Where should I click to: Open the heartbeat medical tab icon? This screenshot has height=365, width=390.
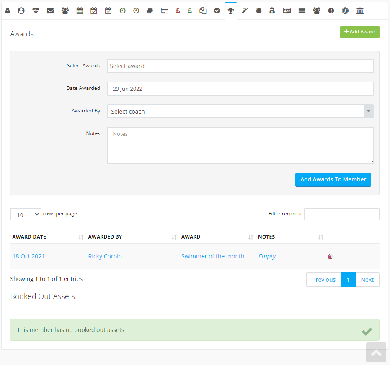point(36,11)
